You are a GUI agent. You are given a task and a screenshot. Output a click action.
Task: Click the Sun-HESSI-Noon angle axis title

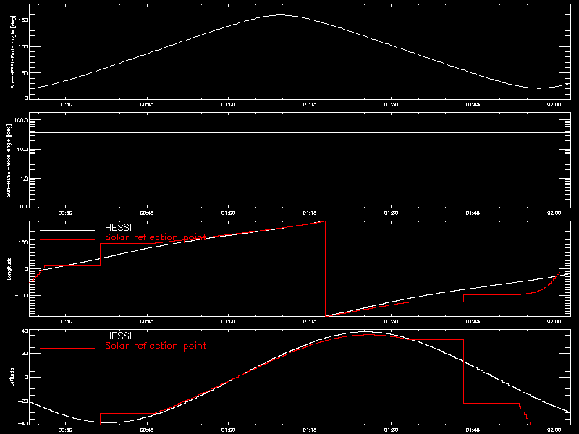pos(9,160)
